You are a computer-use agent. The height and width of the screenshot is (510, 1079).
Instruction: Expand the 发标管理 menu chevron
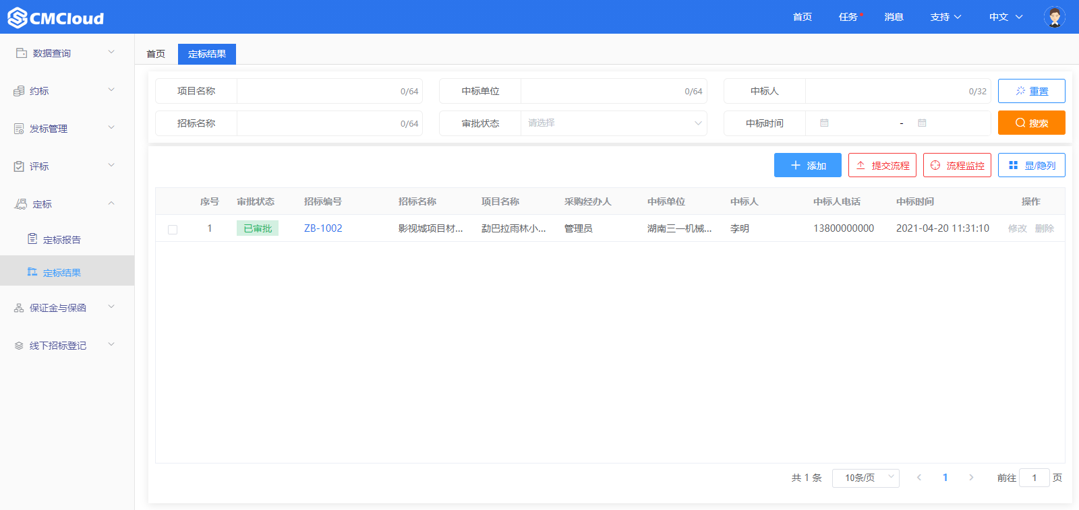tap(111, 127)
